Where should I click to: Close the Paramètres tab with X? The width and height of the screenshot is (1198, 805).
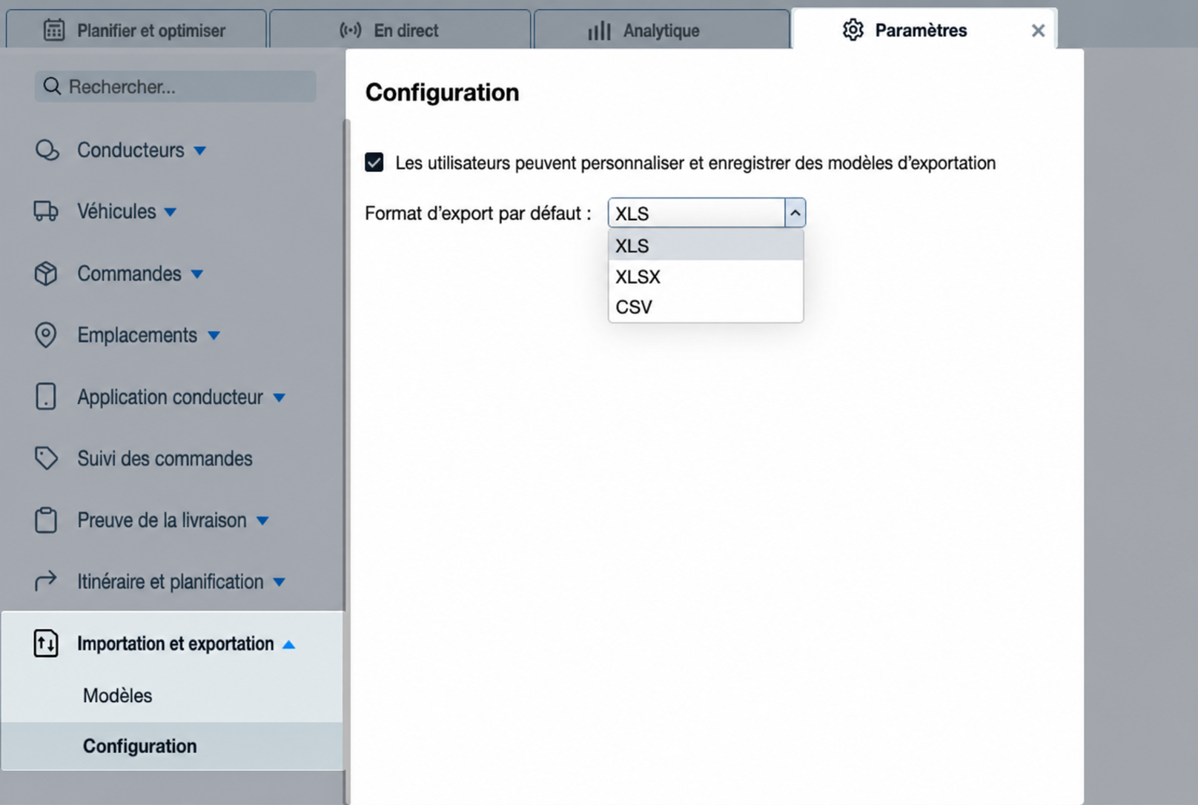point(1038,30)
